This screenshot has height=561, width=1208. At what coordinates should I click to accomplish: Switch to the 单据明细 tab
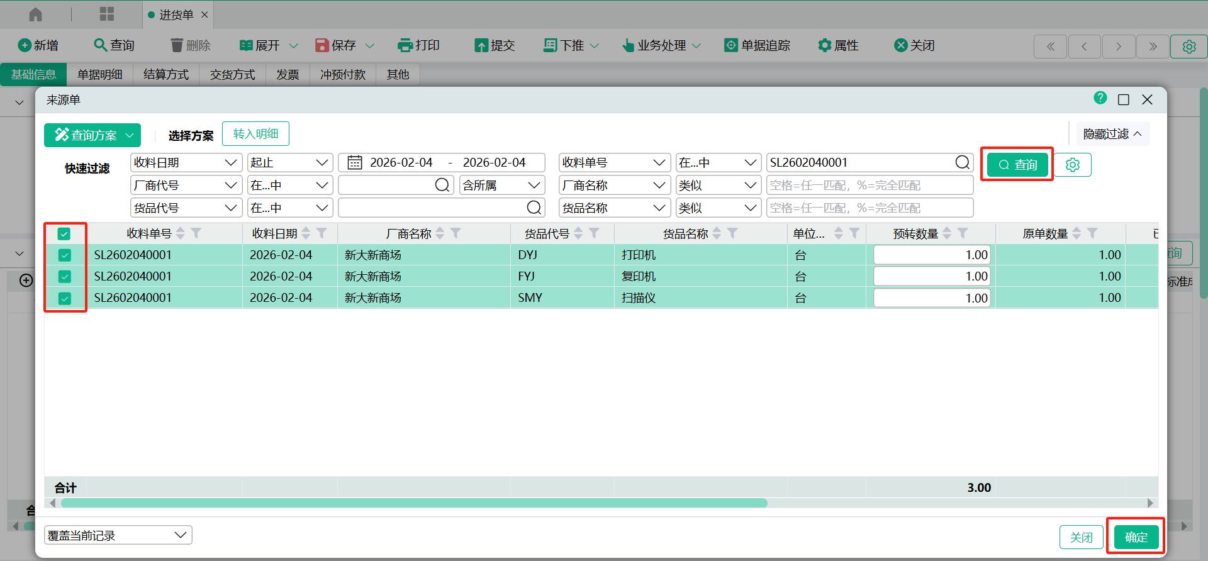99,75
